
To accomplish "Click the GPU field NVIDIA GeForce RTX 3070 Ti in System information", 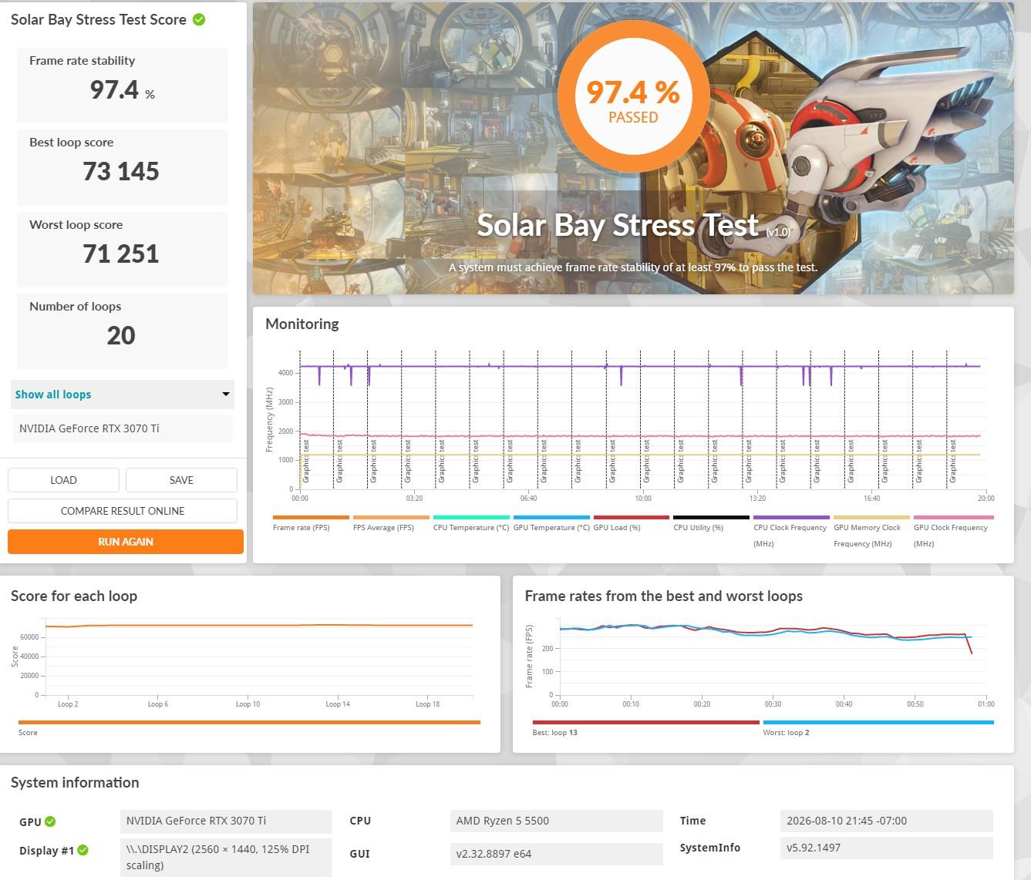I will (226, 821).
